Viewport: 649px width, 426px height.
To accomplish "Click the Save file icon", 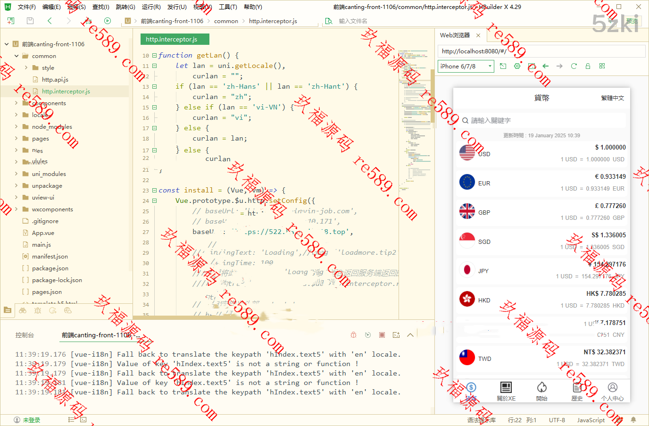I will point(30,21).
